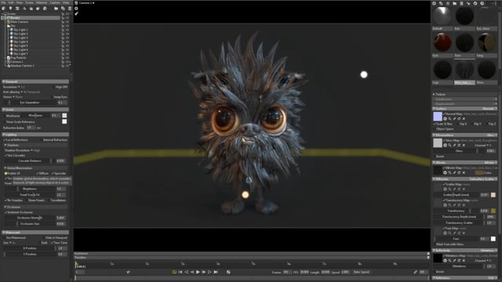Click the pencil icon under Scatter Map

tap(454, 189)
